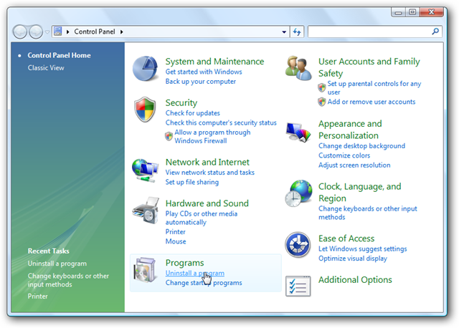Click the Programs category icon

[x=146, y=271]
